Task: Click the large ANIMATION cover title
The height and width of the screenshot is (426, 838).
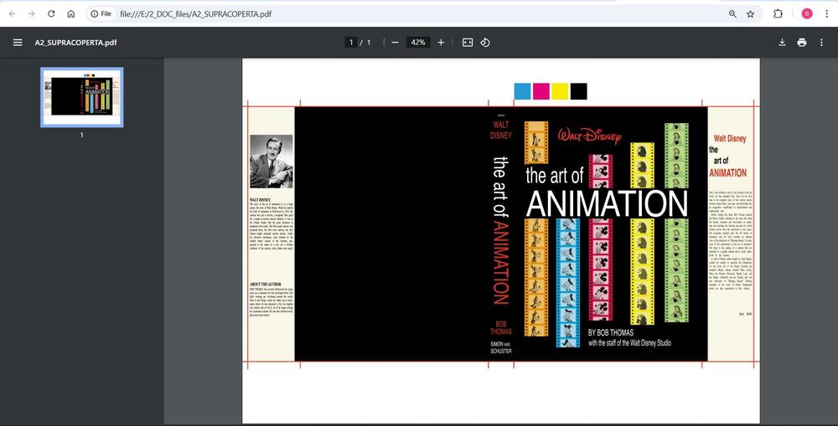Action: pos(607,204)
